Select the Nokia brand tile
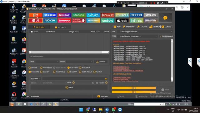Viewport: 200px width, 113px height. (50, 20)
